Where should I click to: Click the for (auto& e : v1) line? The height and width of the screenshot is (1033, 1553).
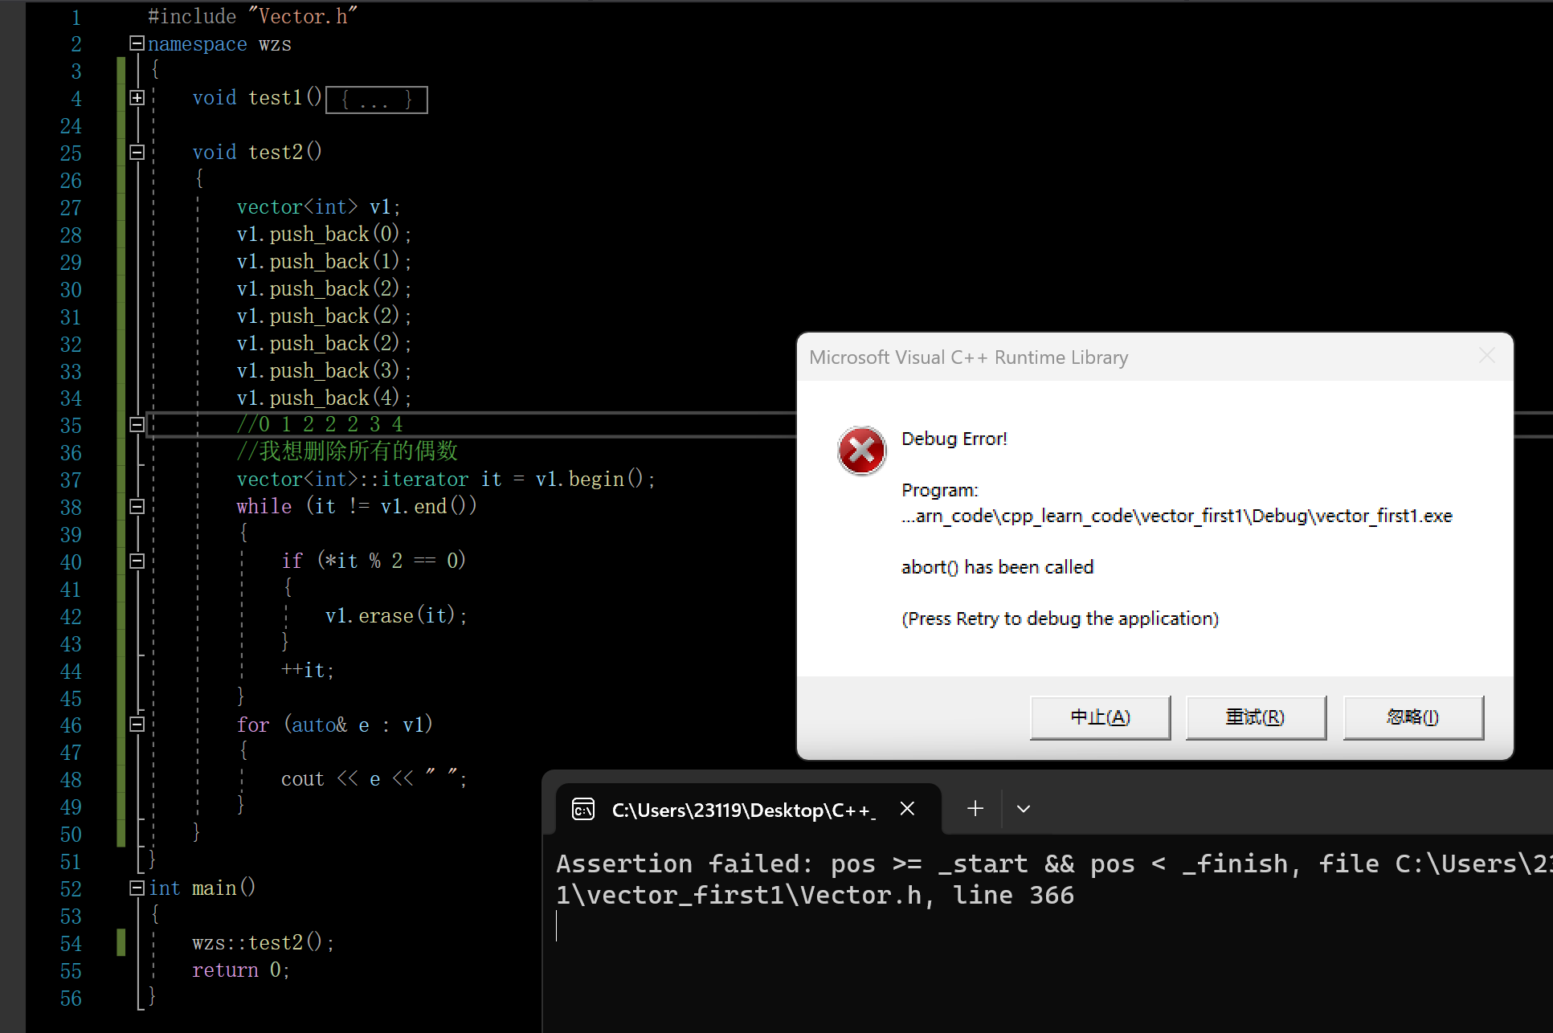coord(335,725)
